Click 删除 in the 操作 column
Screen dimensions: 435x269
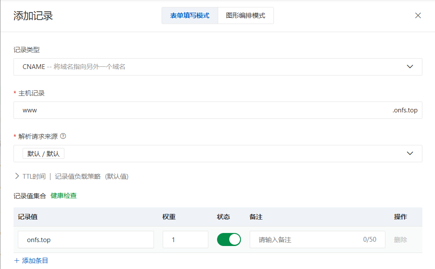tap(401, 239)
